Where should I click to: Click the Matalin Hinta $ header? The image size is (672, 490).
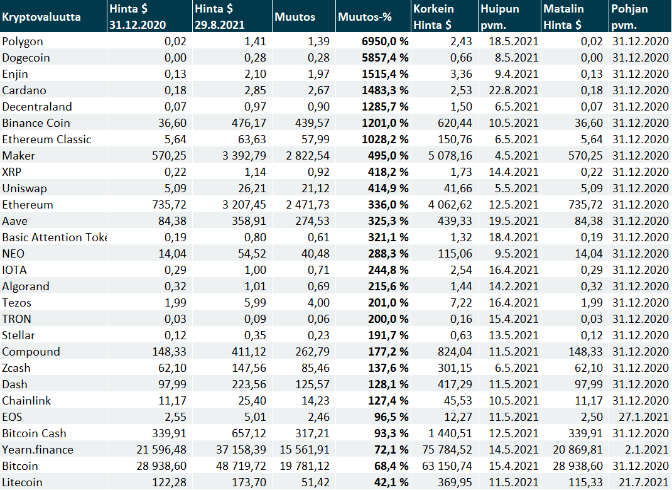(563, 17)
